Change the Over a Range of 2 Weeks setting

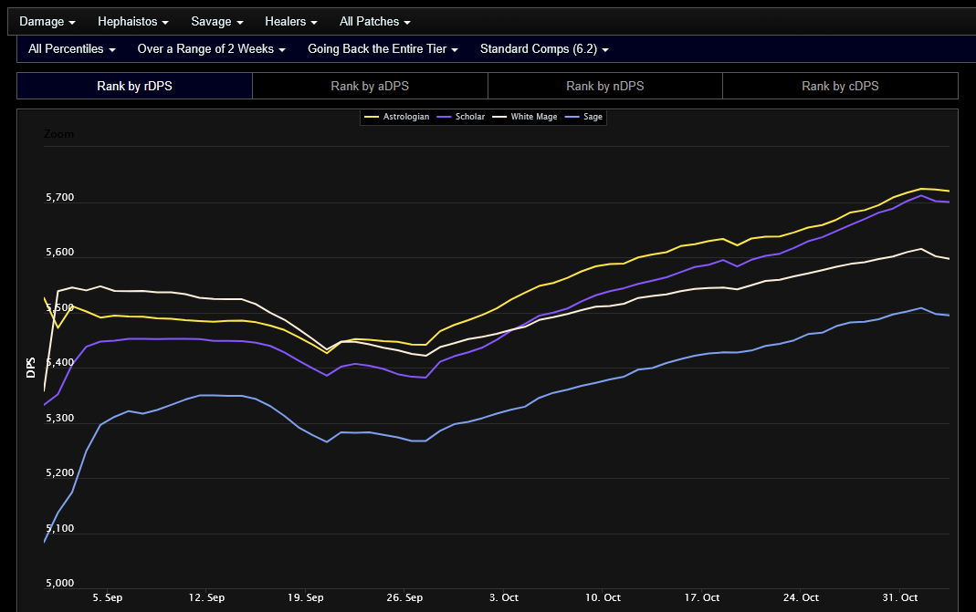click(x=212, y=49)
